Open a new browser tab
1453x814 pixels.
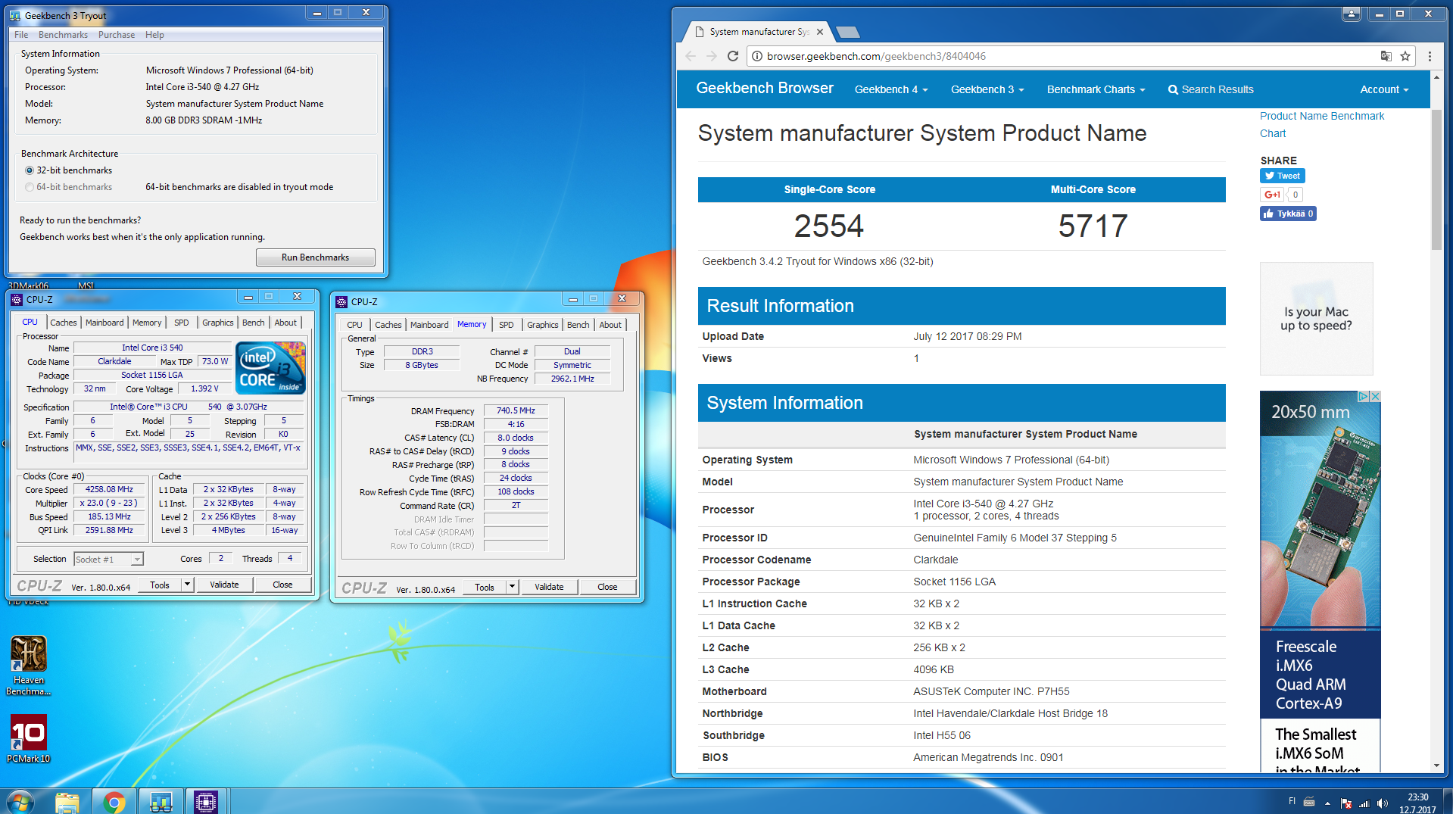pos(848,32)
